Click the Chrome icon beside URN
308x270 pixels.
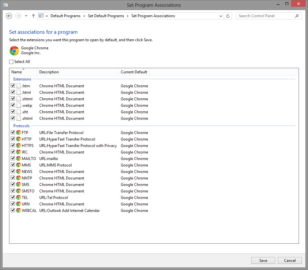click(18, 204)
